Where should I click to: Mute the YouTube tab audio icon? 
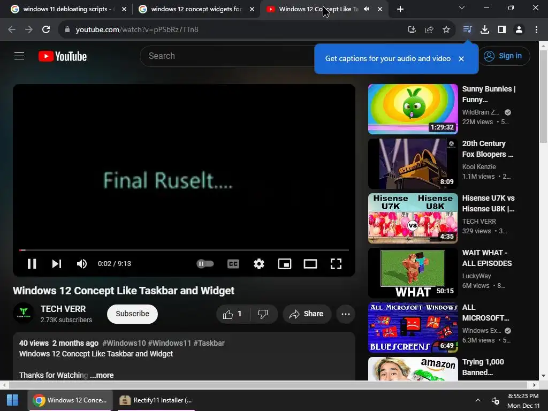[x=366, y=9]
